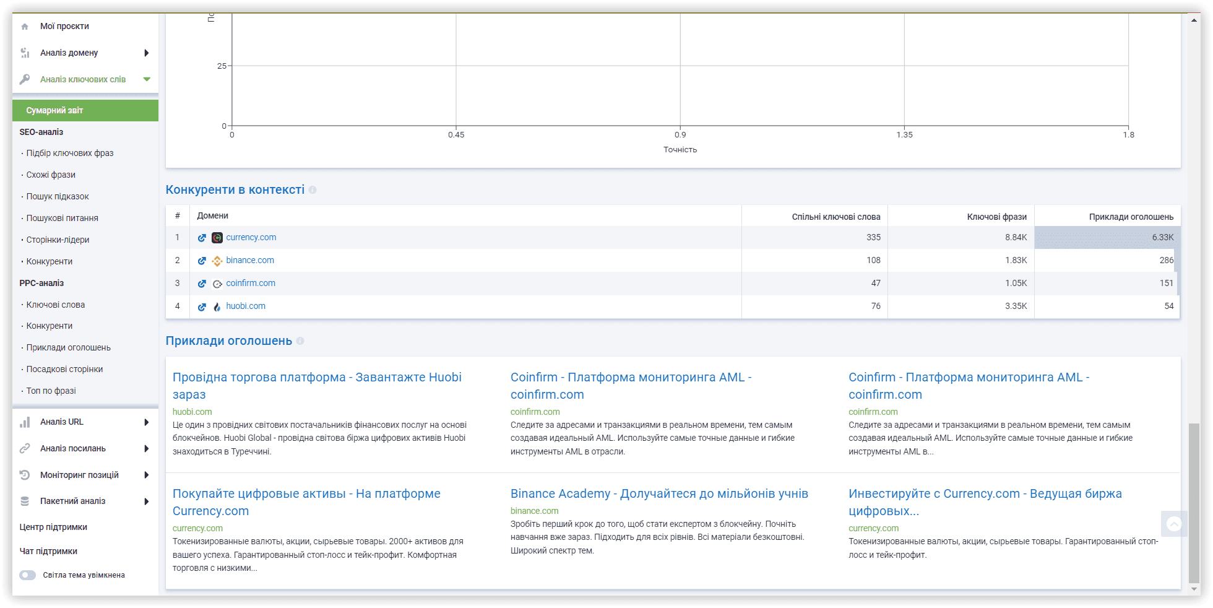Open Конкуренти under PPC-аналіз
The height and width of the screenshot is (608, 1213).
[50, 326]
